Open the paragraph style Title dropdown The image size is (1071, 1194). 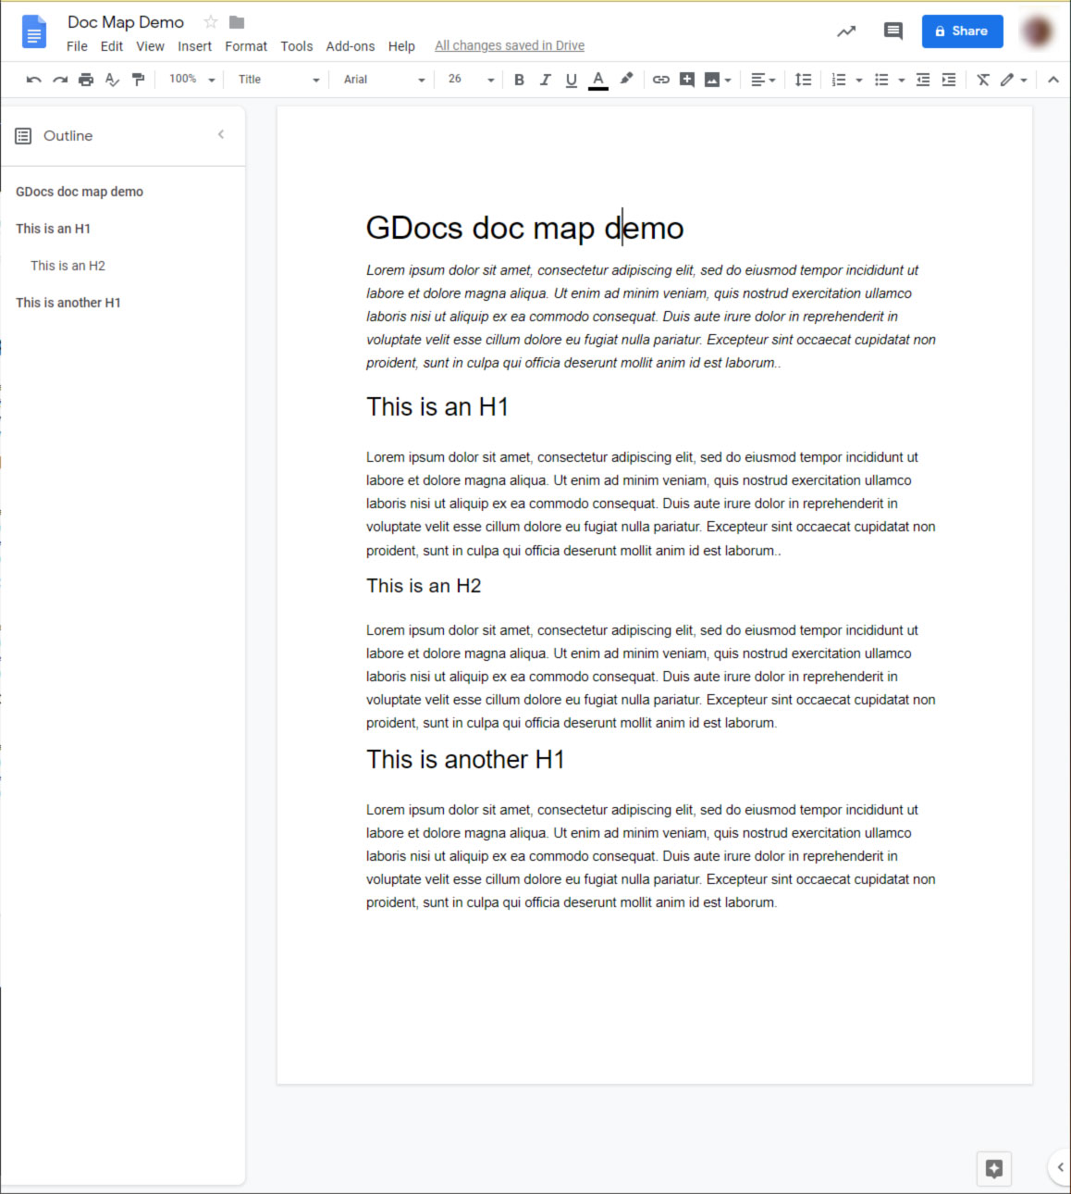(278, 80)
